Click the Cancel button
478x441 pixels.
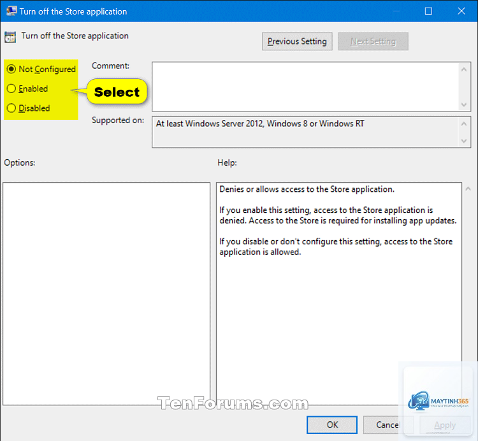pos(387,425)
